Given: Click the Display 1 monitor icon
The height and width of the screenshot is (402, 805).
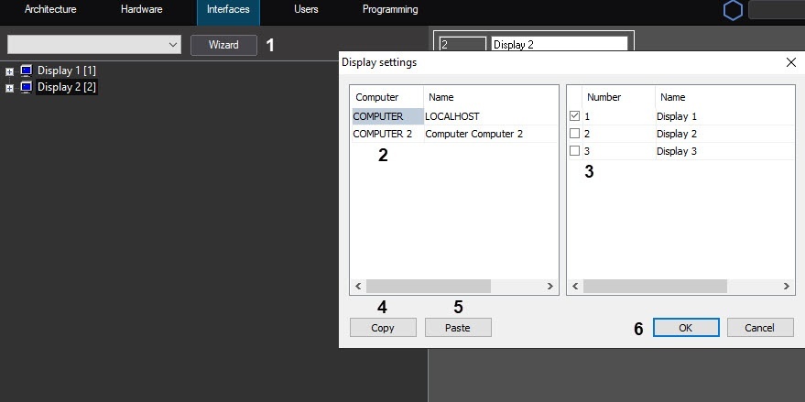Looking at the screenshot, I should (x=26, y=71).
